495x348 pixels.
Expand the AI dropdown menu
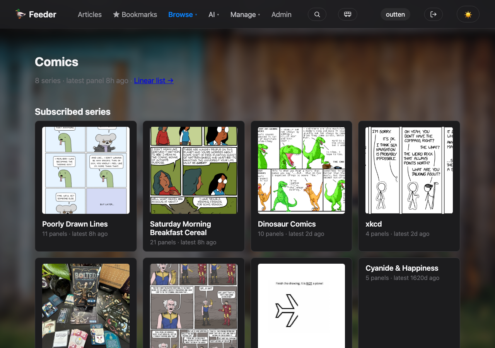click(x=213, y=14)
